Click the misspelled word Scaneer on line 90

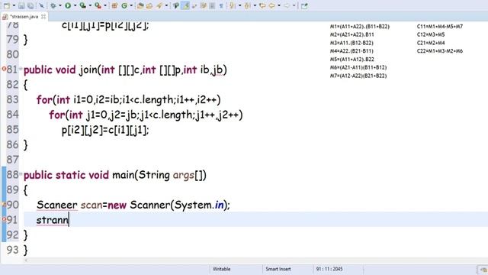57,205
